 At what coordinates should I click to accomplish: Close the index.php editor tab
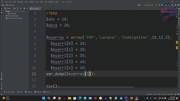tap(40, 8)
